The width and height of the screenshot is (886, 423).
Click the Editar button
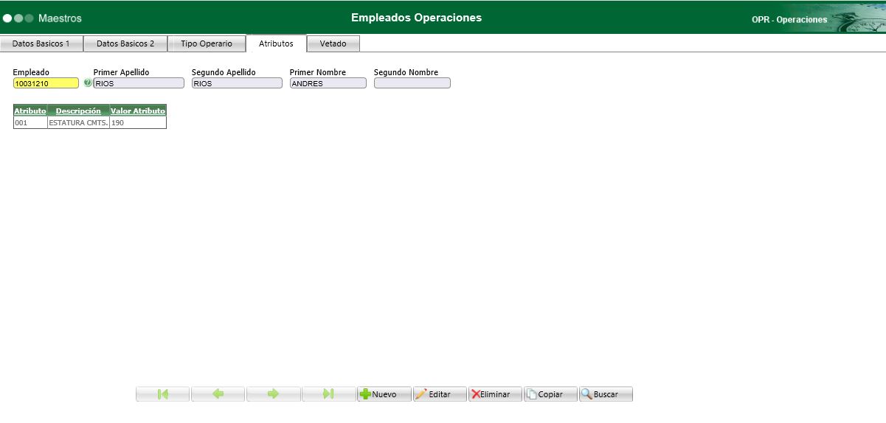point(440,394)
